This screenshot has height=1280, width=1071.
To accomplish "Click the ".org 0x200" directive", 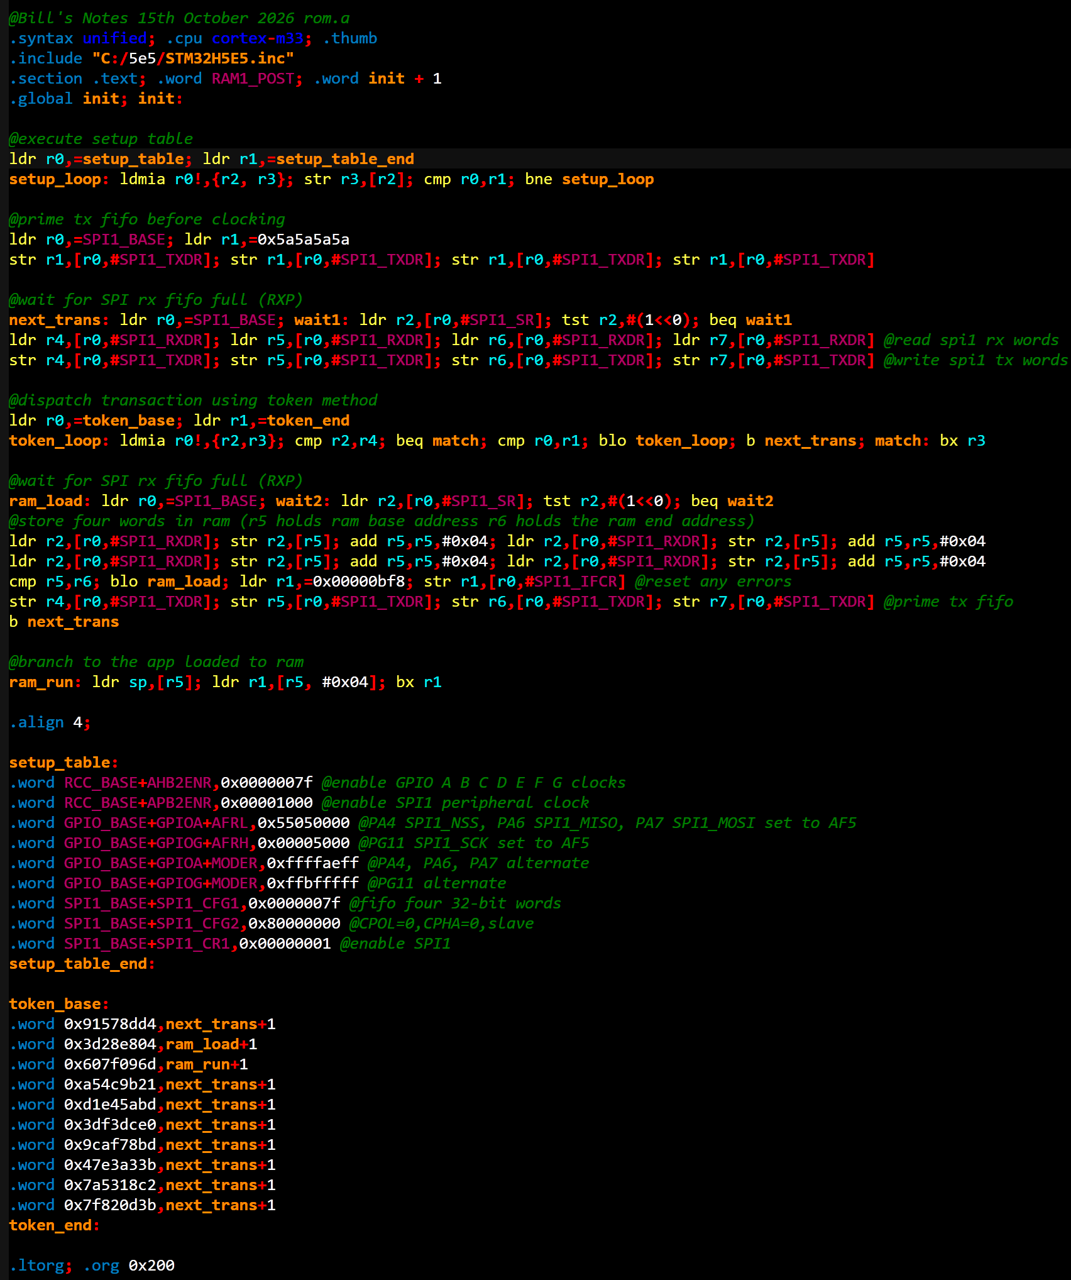I will tap(129, 1266).
